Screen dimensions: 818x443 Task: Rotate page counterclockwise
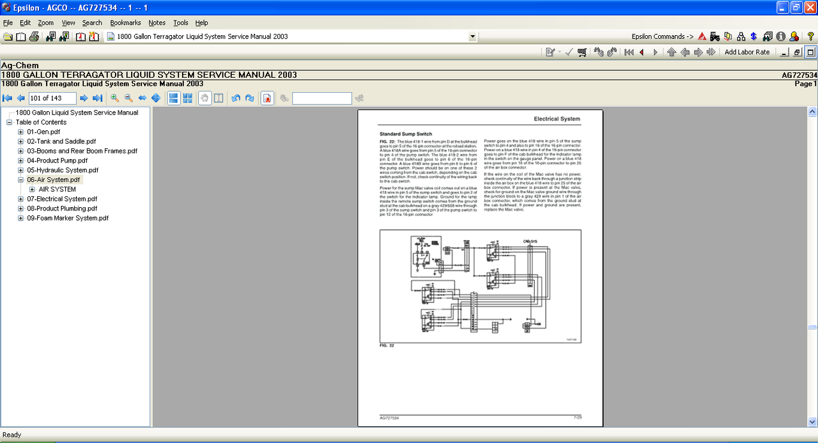click(236, 98)
